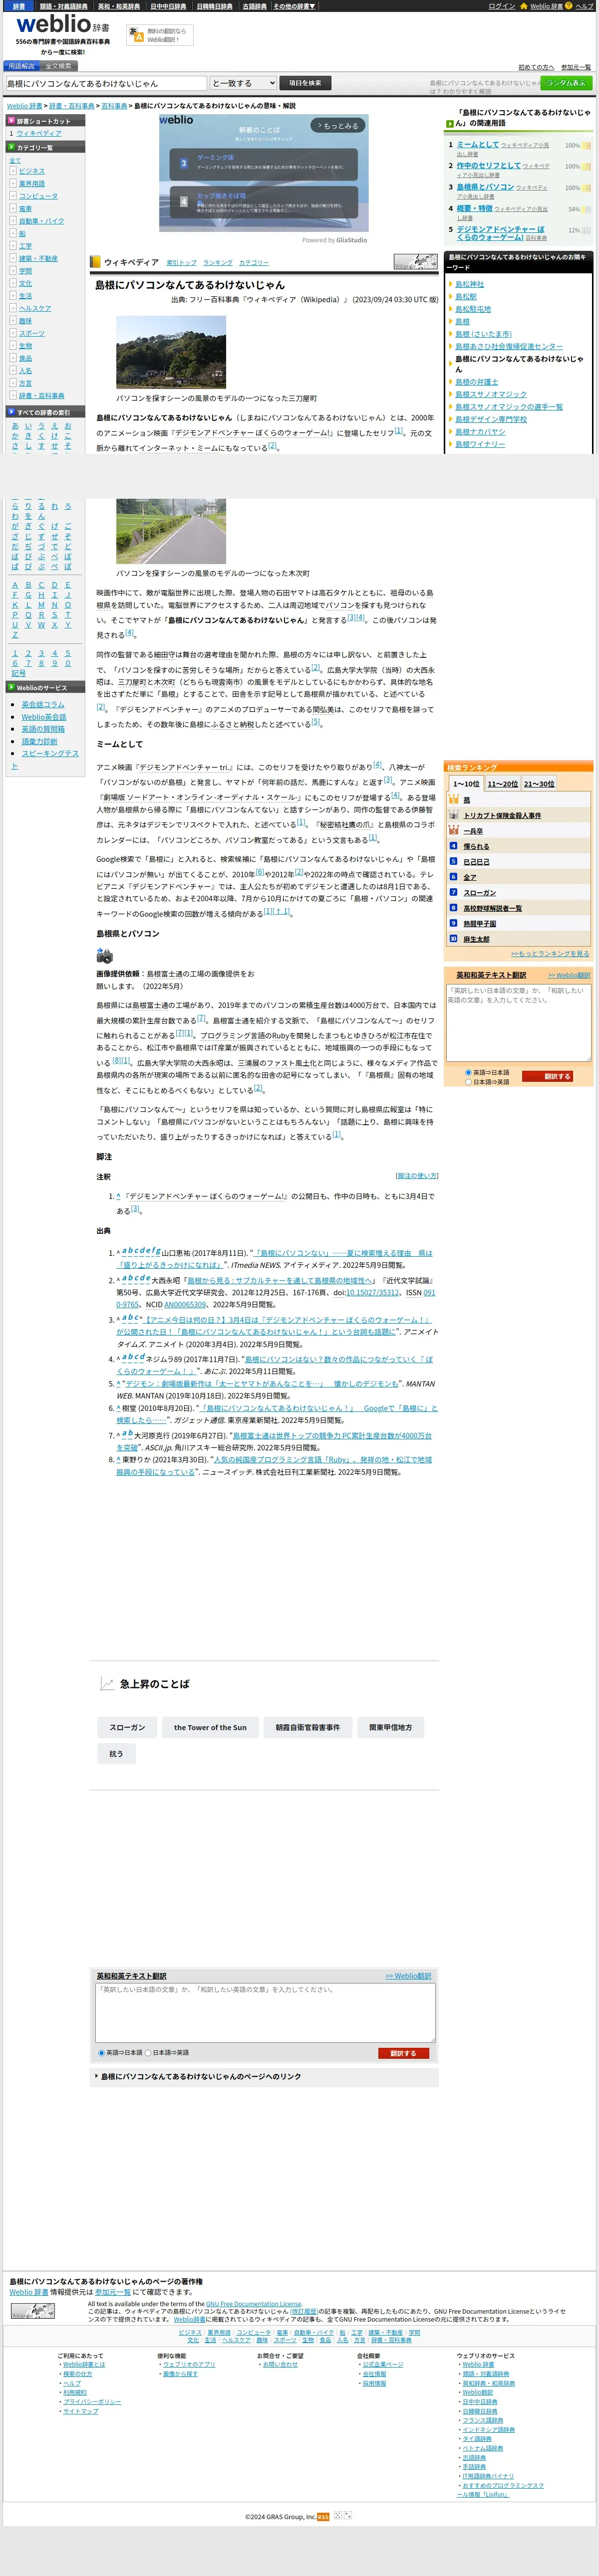Click the Wikipedia badge image in the ウィキペディア bar

tap(415, 261)
